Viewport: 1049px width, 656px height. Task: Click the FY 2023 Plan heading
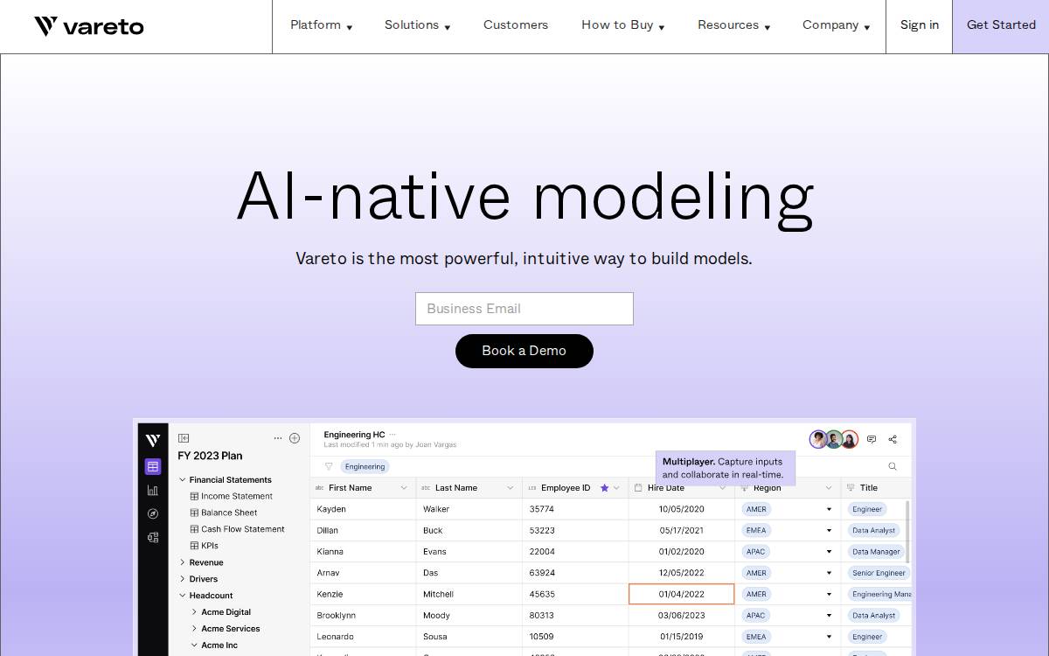point(210,456)
